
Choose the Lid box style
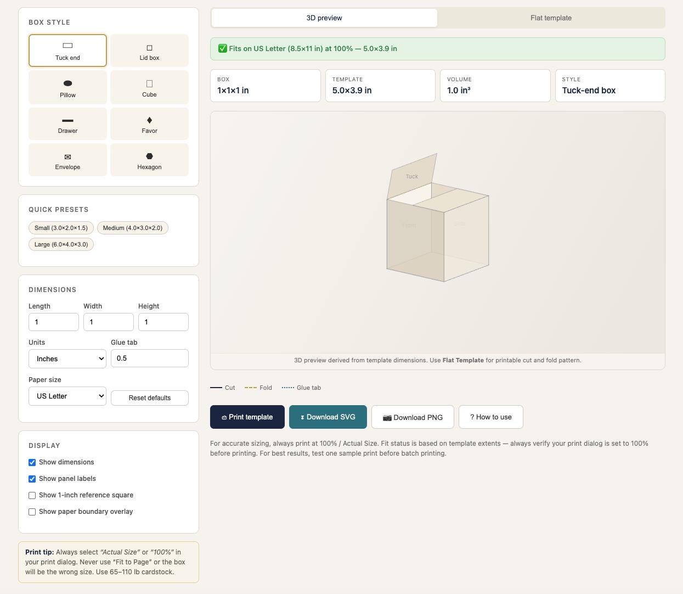coord(149,51)
